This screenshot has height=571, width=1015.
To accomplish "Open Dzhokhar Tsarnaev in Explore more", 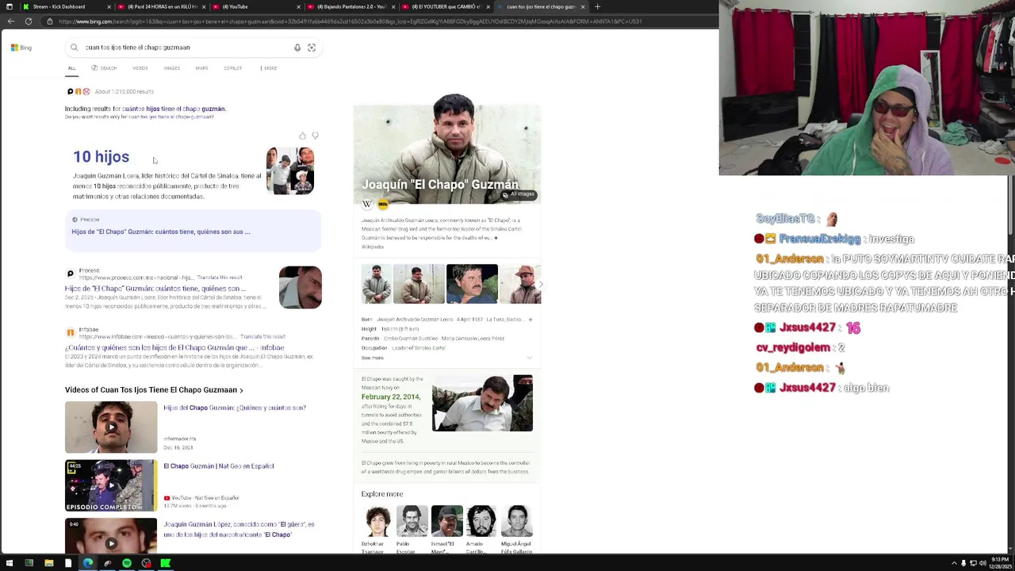I will click(377, 529).
